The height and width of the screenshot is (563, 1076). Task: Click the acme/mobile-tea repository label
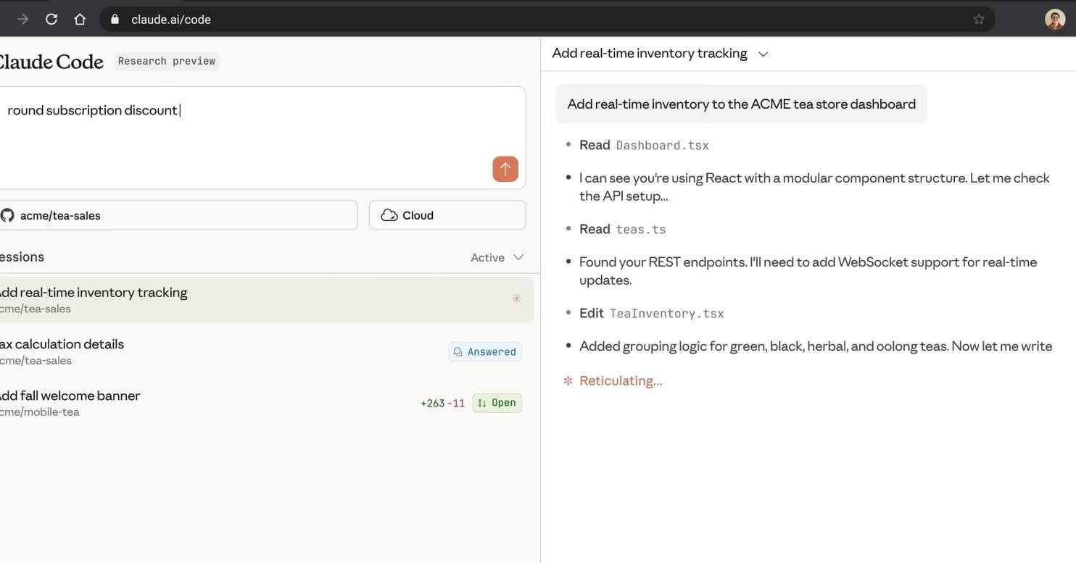[x=40, y=412]
